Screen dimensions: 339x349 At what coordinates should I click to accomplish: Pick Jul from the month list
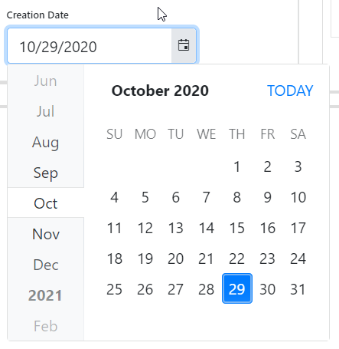click(x=46, y=111)
